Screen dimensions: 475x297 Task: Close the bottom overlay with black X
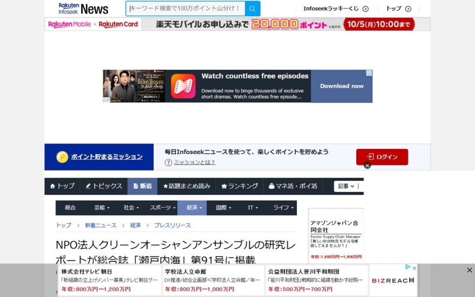469,270
